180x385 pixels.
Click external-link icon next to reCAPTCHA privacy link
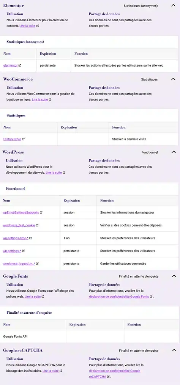[x=109, y=377]
